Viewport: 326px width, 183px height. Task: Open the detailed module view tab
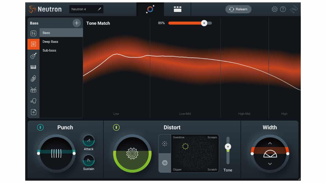177,9
